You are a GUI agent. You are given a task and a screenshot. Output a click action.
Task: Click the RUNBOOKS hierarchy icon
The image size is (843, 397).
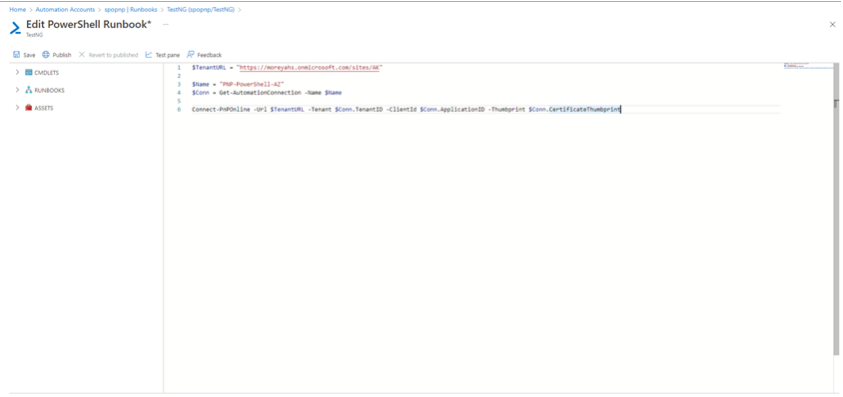coord(29,90)
